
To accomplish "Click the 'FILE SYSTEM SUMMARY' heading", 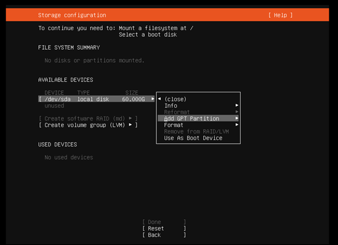I will (x=69, y=47).
